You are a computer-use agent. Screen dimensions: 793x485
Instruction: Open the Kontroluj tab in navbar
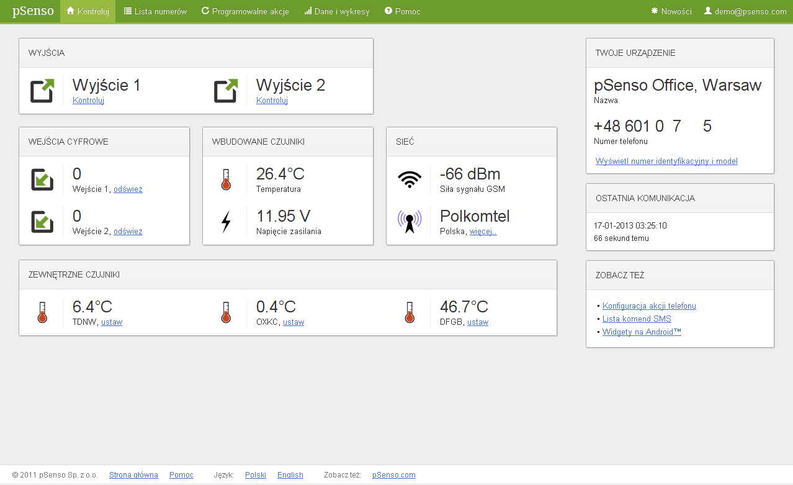pyautogui.click(x=87, y=11)
